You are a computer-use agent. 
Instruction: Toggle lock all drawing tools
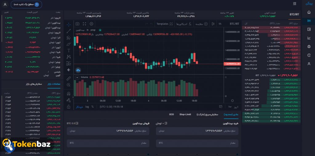pos(69,107)
